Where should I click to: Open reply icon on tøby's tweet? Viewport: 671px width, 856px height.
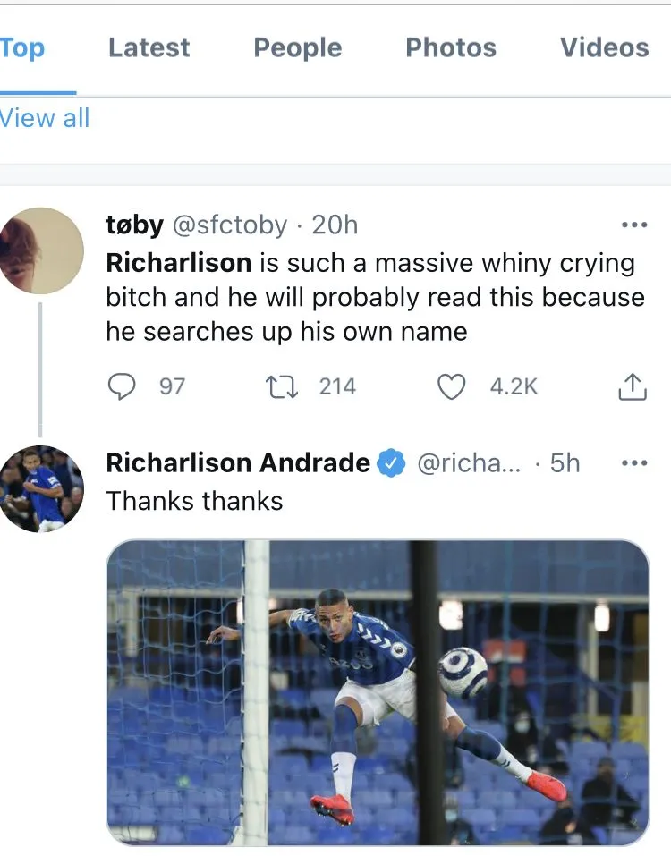click(121, 386)
